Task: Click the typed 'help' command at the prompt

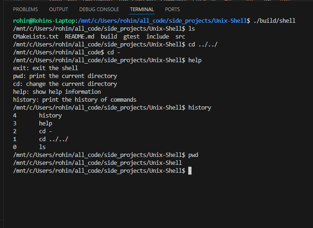Action: point(195,60)
